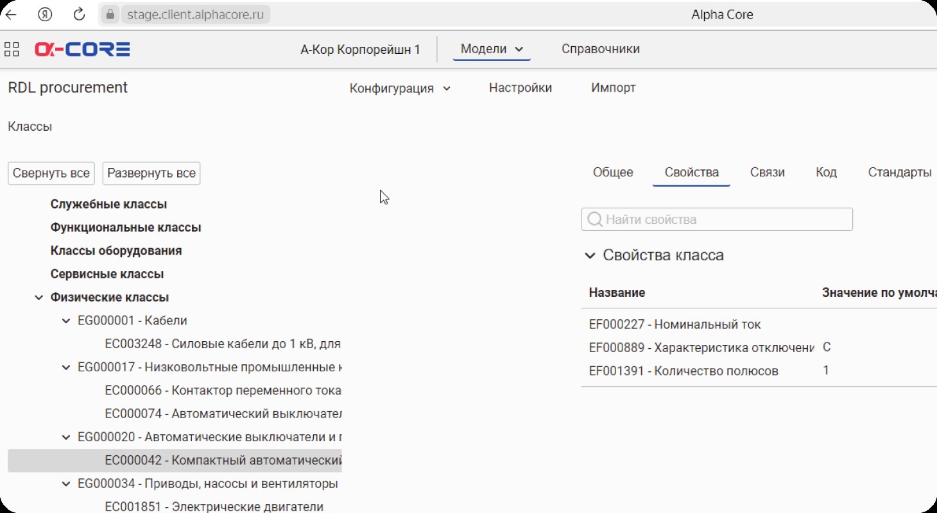Collapse the Физические классы node

(x=39, y=298)
